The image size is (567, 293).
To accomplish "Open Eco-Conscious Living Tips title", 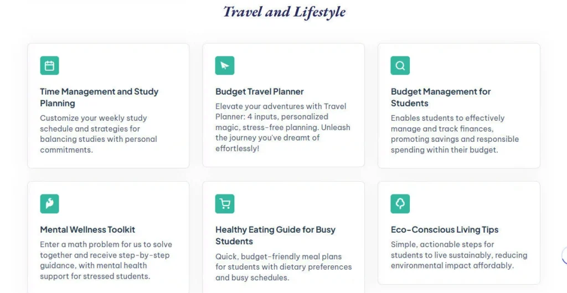I will point(445,230).
